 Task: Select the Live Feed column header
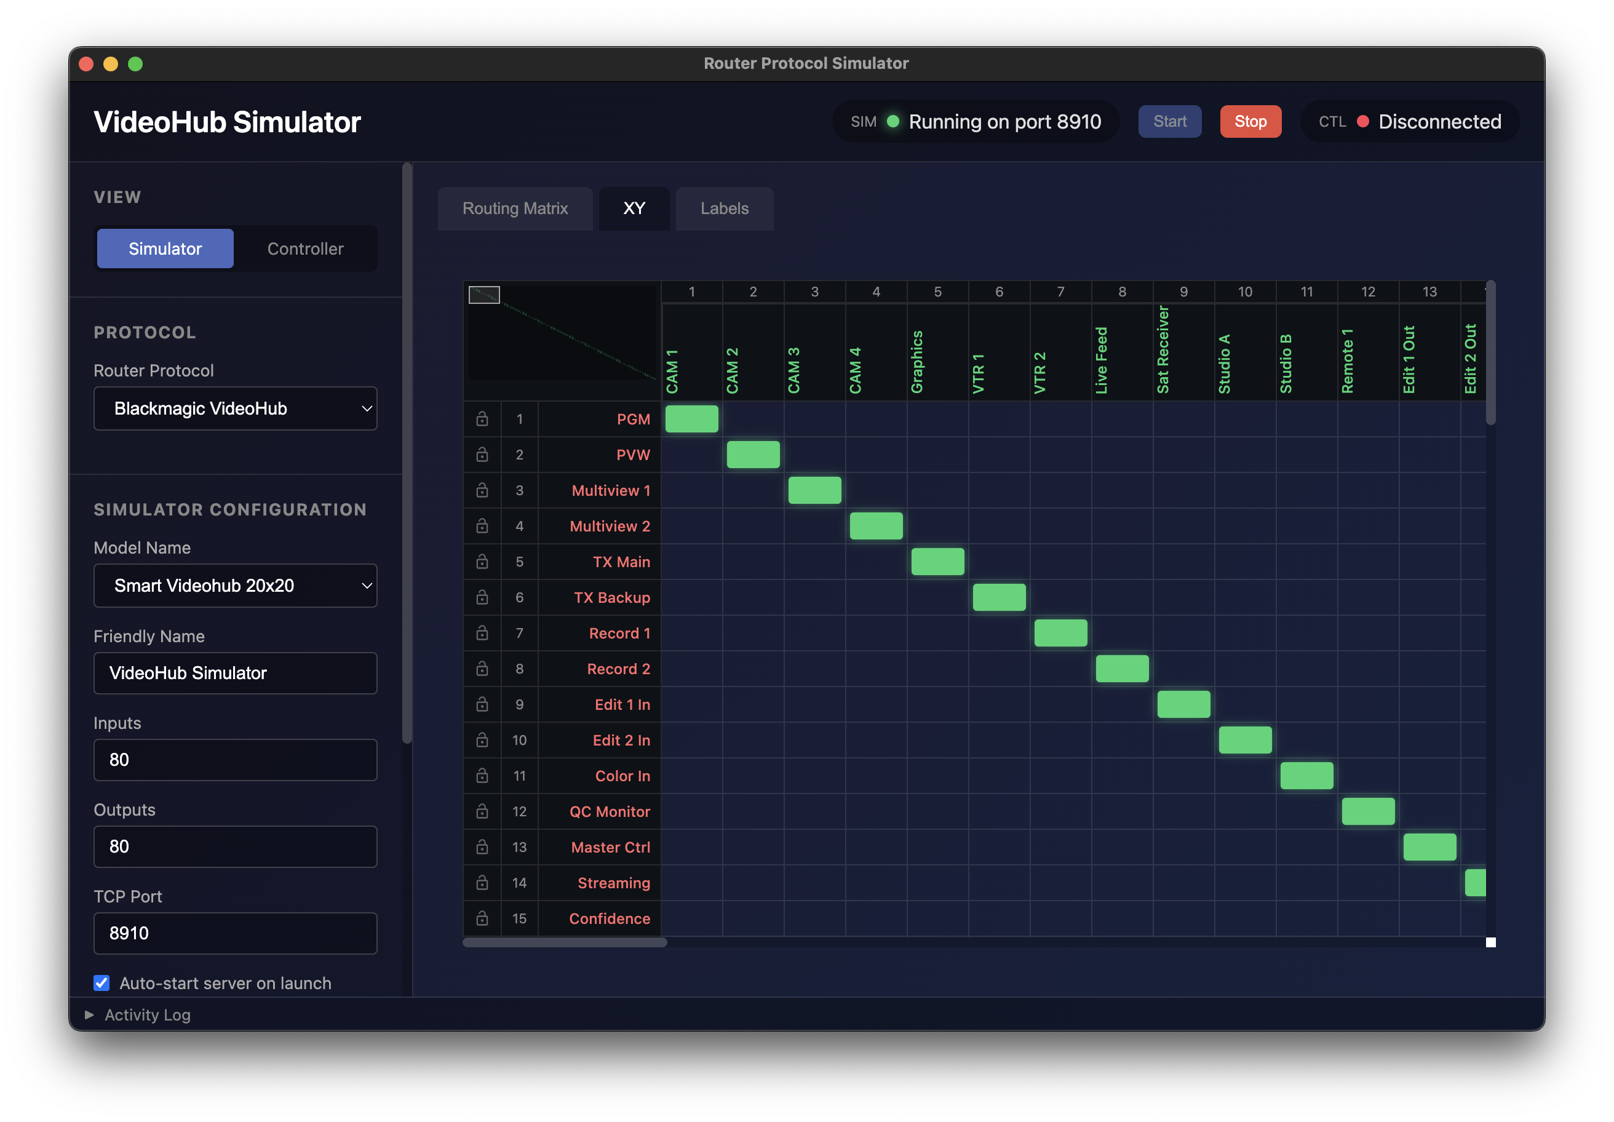1123,352
